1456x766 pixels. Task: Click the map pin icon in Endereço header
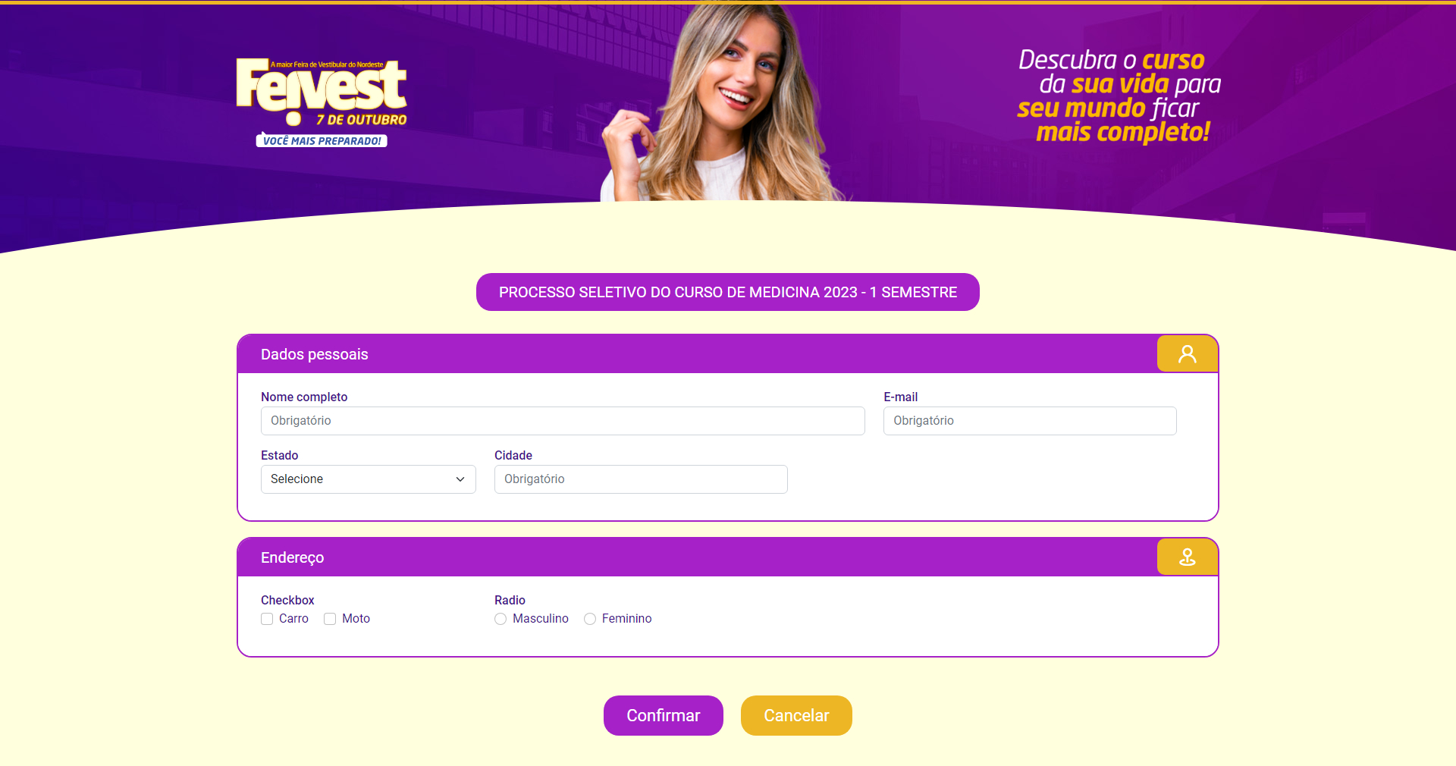(x=1188, y=557)
